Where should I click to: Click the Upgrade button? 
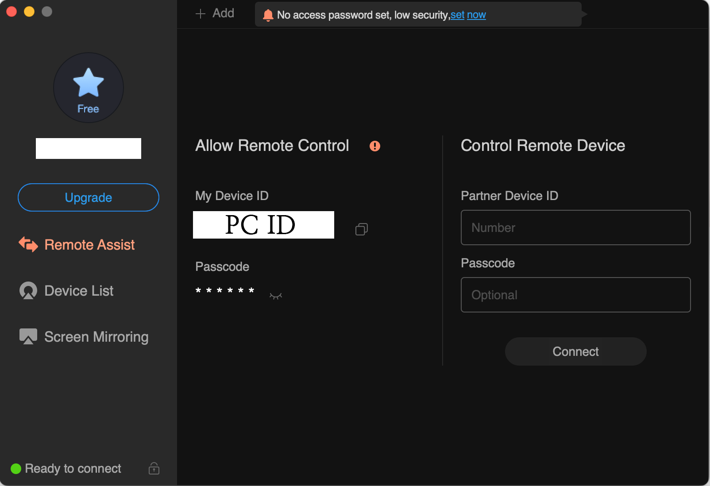(89, 197)
